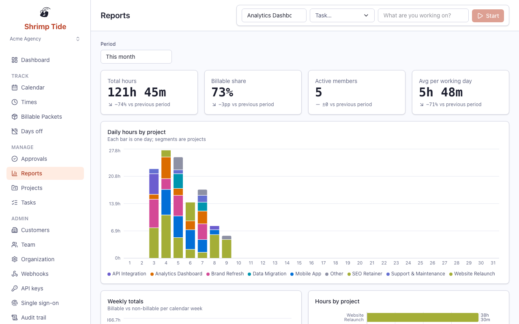The height and width of the screenshot is (324, 519).
Task: Click the Data Migration legend entry
Action: [x=267, y=274]
